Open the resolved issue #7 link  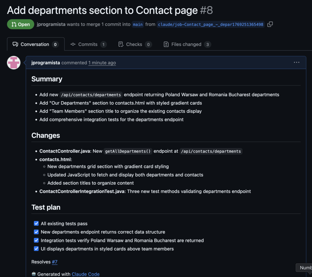click(55, 262)
